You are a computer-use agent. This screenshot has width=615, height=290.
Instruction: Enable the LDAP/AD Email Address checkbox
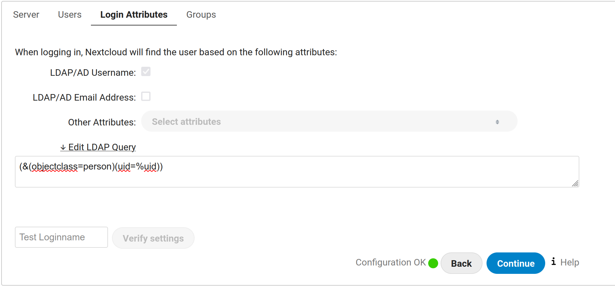[x=146, y=97]
